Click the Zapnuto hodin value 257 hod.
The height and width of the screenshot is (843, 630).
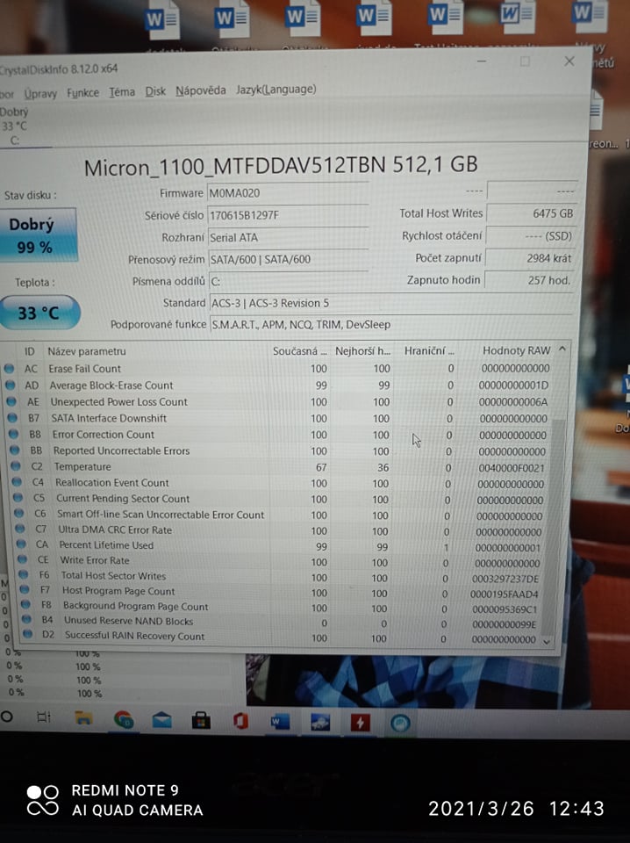coord(529,280)
